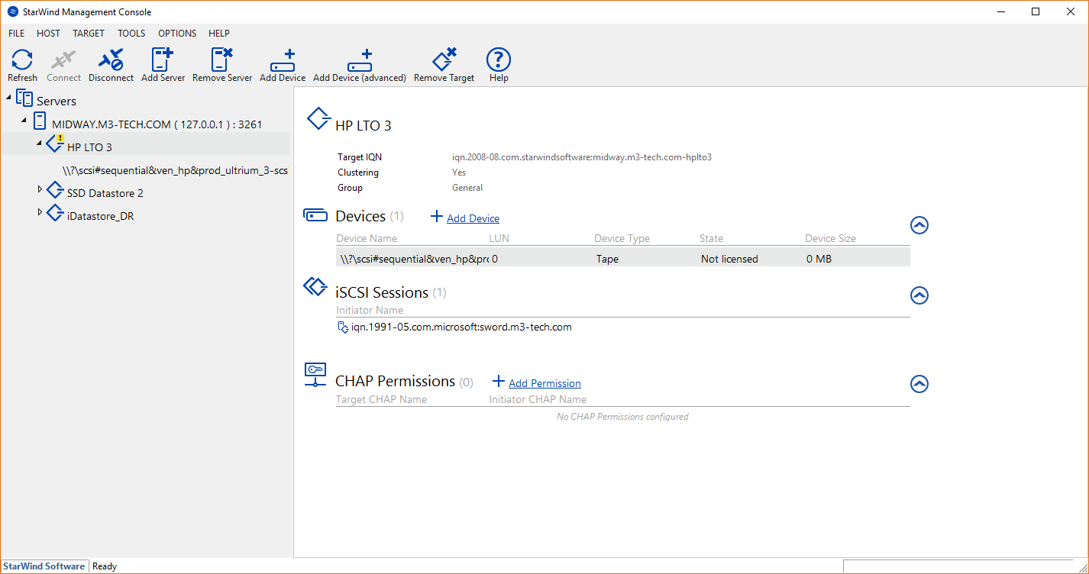
Task: Click the iSCSI Sessions section icon
Action: click(315, 287)
